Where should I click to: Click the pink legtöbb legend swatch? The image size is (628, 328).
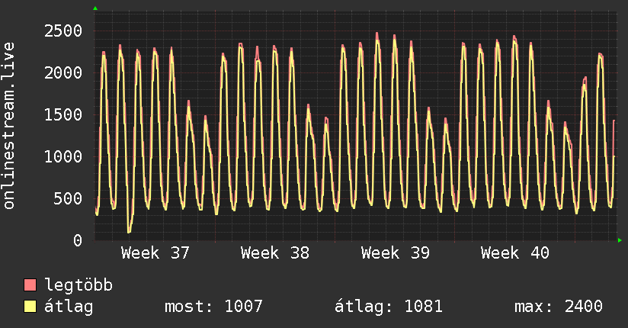click(30, 285)
